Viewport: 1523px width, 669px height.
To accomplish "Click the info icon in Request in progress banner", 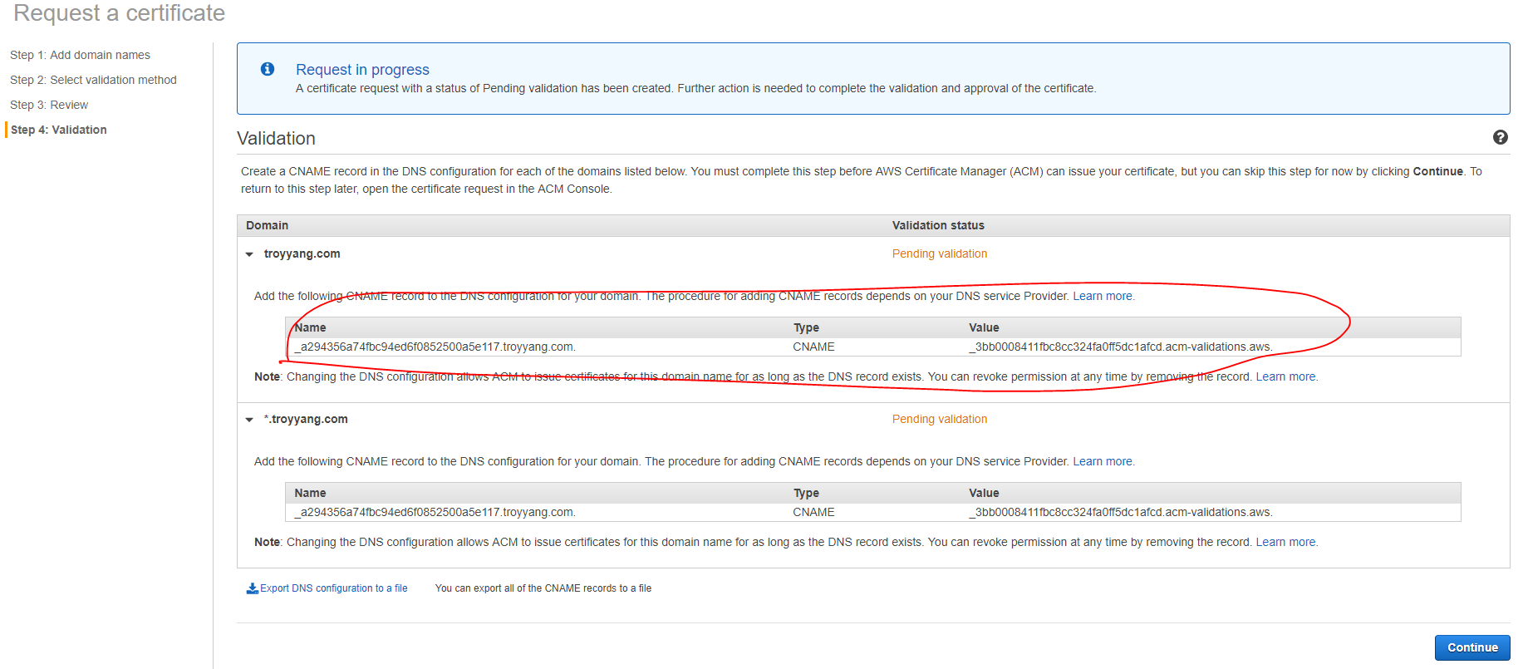I will click(268, 69).
